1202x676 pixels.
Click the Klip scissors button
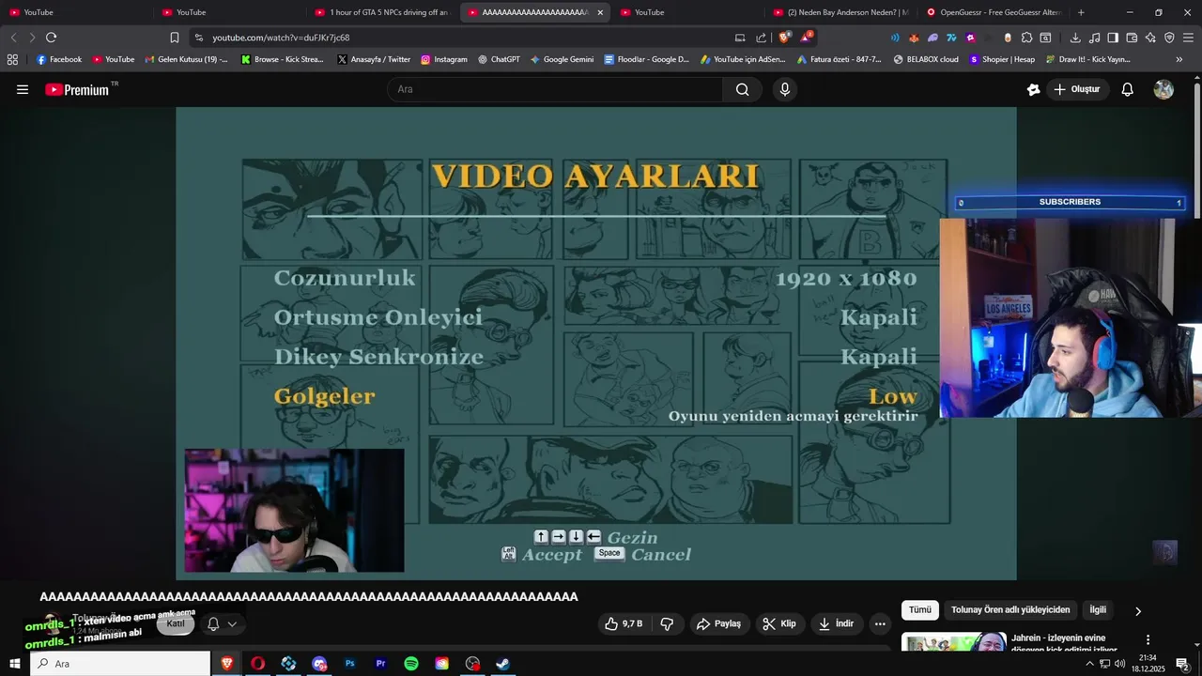pos(779,623)
